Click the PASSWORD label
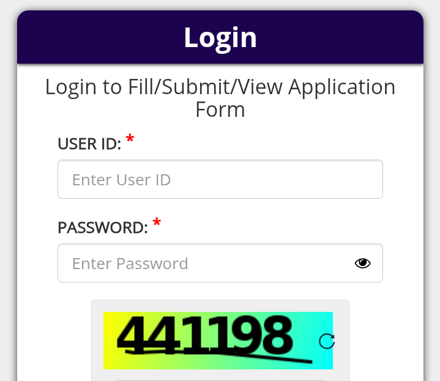440x381 pixels. click(x=103, y=228)
